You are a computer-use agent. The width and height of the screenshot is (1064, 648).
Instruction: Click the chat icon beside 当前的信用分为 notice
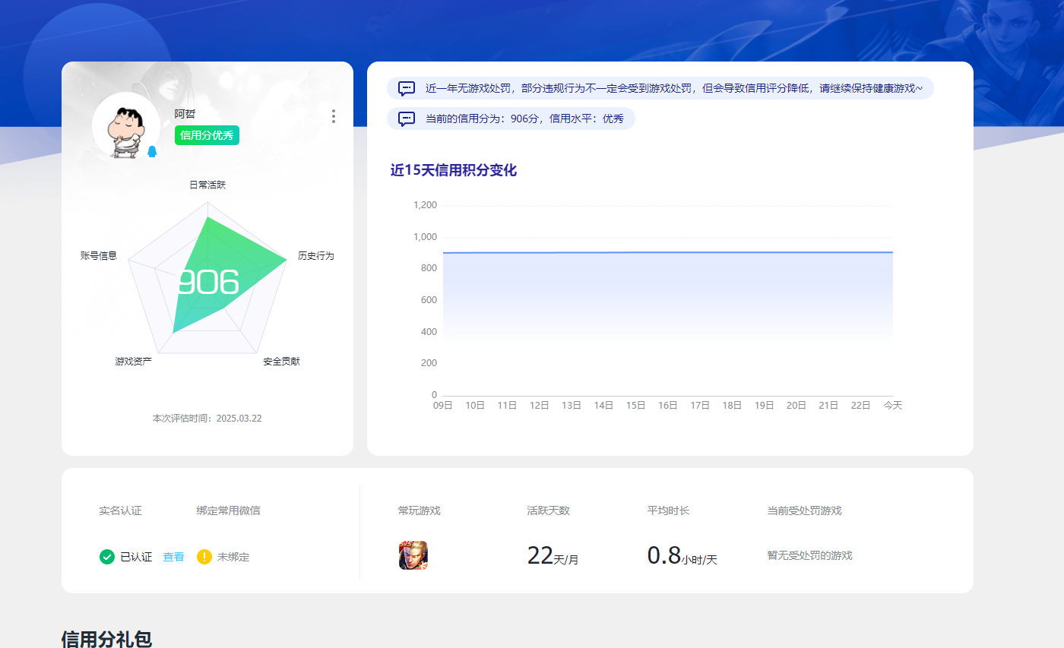pos(407,119)
